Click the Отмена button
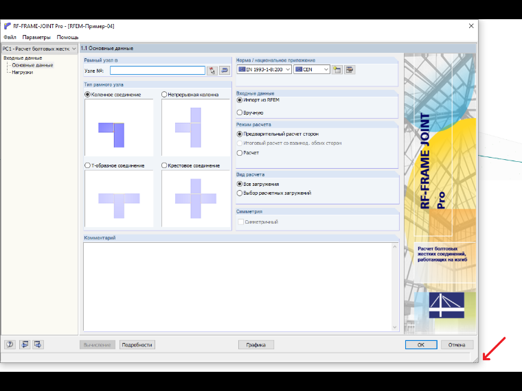 pyautogui.click(x=457, y=345)
